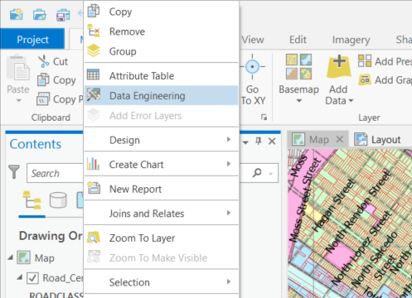Select List By Data Source cylinder icon

coord(58,200)
